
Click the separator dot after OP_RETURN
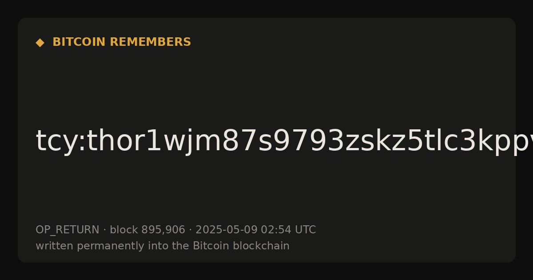(104, 230)
